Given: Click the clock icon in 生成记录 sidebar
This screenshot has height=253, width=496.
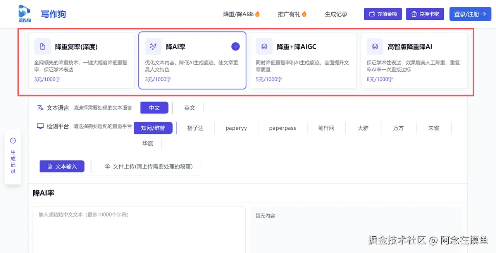Looking at the screenshot, I should [x=13, y=141].
